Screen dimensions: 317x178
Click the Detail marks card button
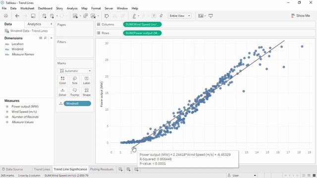62,92
